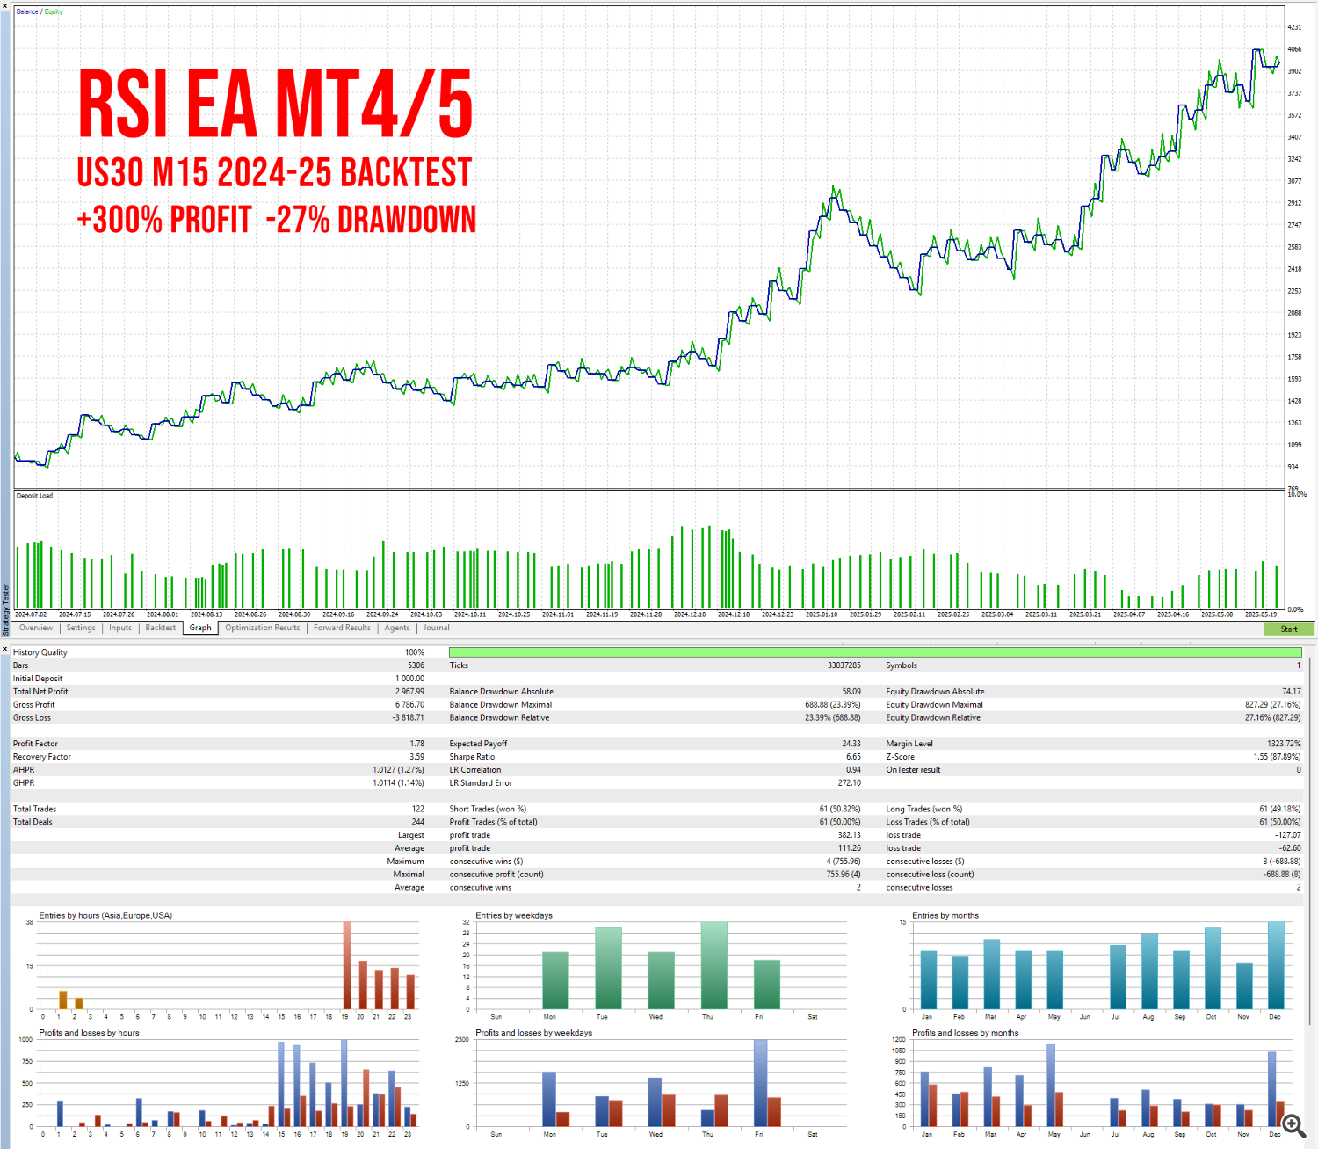This screenshot has height=1149, width=1318.
Task: View the Journal tab
Action: click(437, 628)
